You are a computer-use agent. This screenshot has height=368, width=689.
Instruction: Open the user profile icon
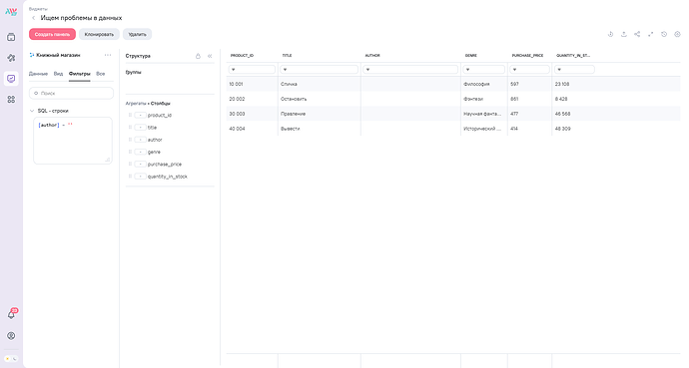[11, 335]
